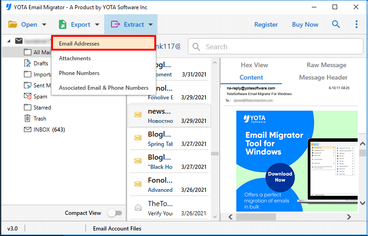Viewport: 368px width, 236px height.
Task: Click the preview horizontal scrollbar thumb
Action: [256, 217]
